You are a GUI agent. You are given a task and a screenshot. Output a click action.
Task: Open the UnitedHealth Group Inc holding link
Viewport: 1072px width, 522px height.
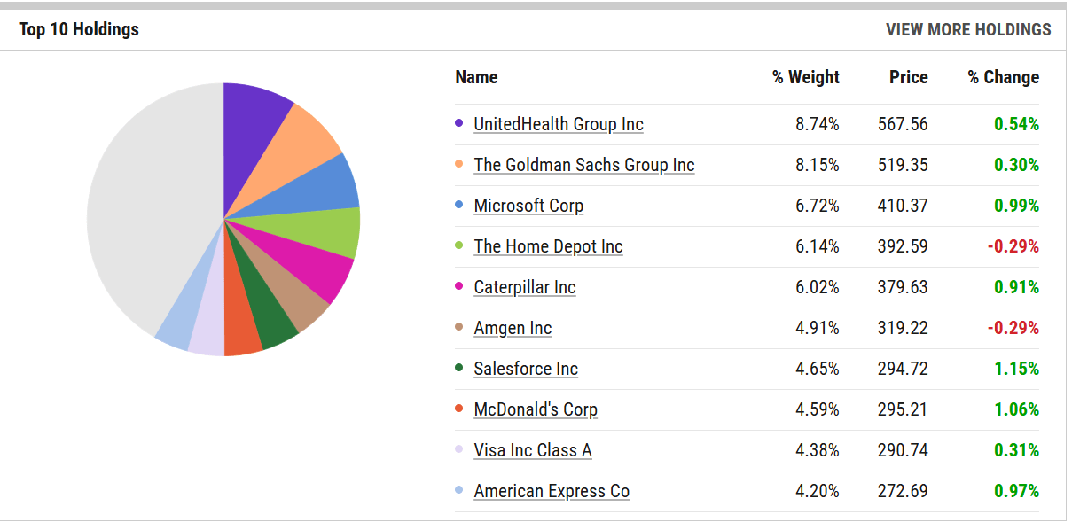559,124
